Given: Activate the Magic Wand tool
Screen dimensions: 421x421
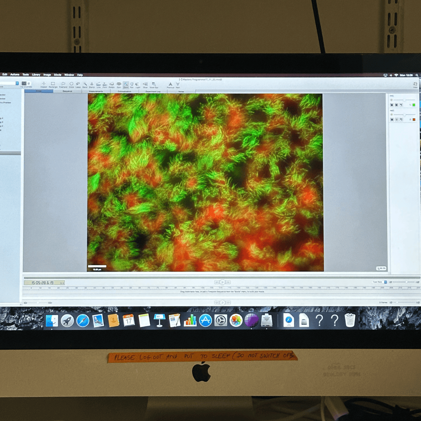Looking at the screenshot, I should point(85,84).
